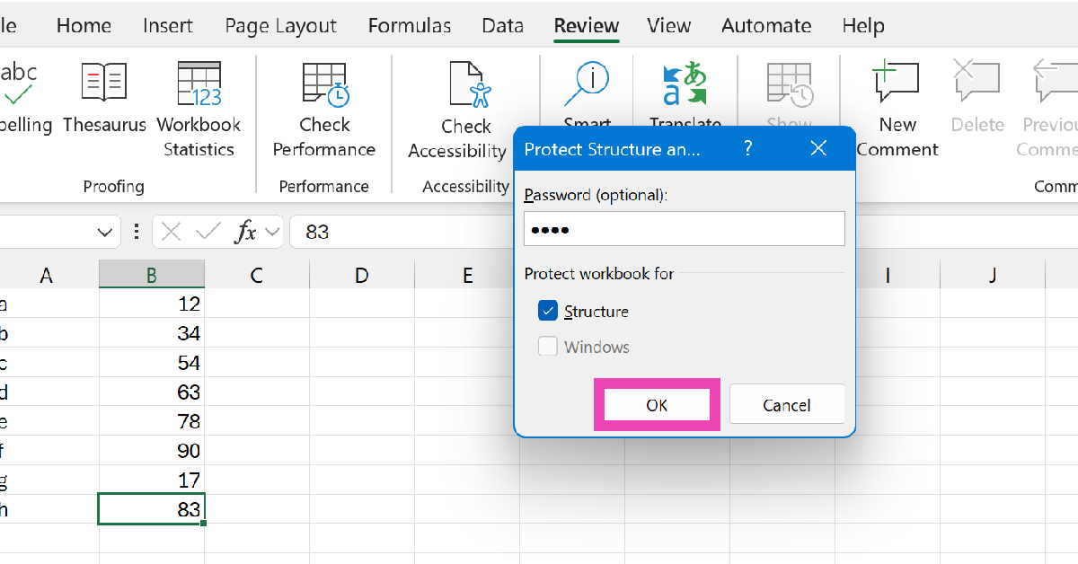Image resolution: width=1078 pixels, height=564 pixels.
Task: Open the Thesaurus tool
Action: pos(104,98)
